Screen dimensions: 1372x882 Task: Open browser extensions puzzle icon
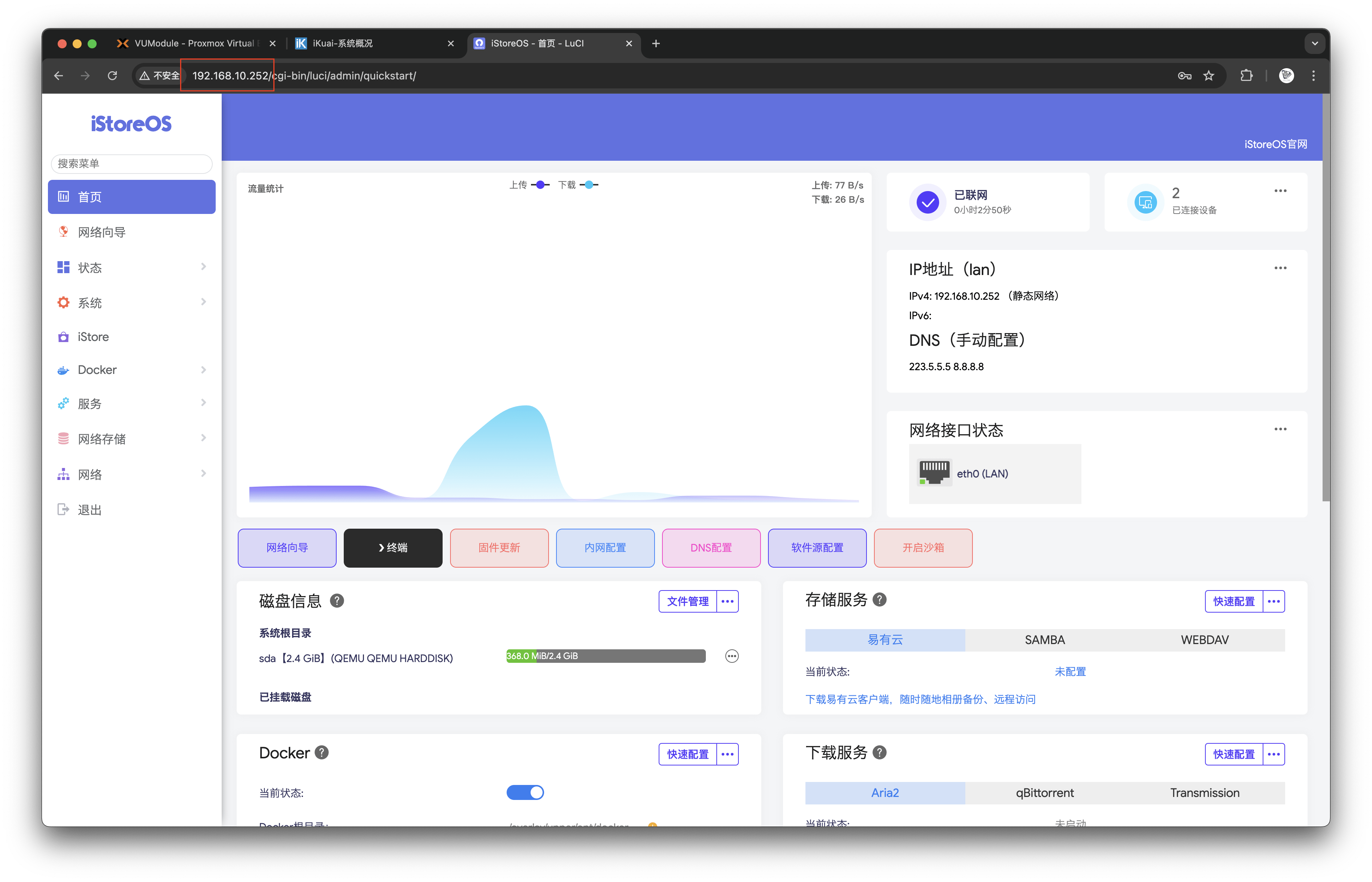(1246, 76)
